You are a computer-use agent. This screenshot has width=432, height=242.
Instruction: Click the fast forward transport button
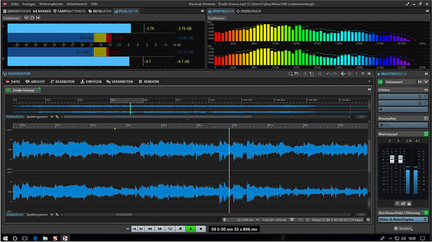pos(161,229)
